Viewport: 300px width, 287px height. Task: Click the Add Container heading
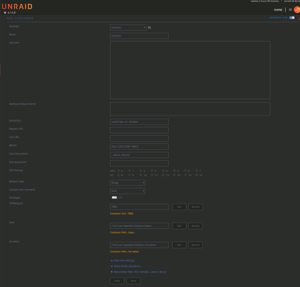(20, 18)
